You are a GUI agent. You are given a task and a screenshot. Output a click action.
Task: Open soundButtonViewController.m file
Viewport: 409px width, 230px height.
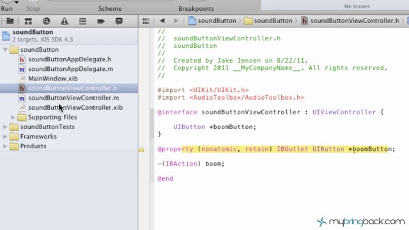[x=73, y=98]
